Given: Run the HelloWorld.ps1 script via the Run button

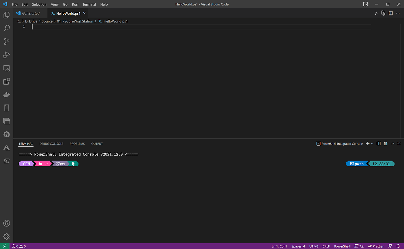Looking at the screenshot, I should click(x=376, y=13).
